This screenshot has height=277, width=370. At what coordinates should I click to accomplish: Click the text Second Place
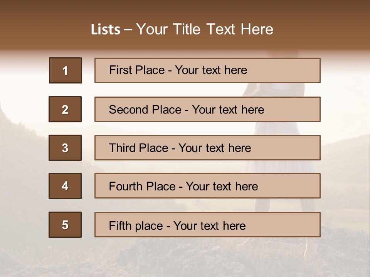point(145,110)
